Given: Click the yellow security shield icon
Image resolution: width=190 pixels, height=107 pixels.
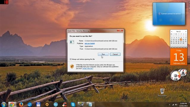Looking at the screenshot, I should click(72, 66).
